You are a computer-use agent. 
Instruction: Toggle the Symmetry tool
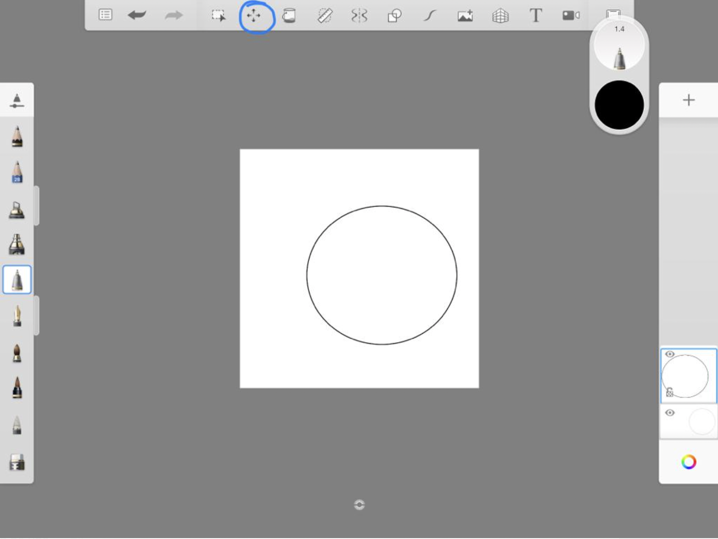pyautogui.click(x=359, y=16)
